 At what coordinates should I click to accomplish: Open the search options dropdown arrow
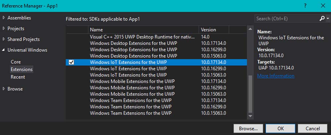tap(328, 19)
